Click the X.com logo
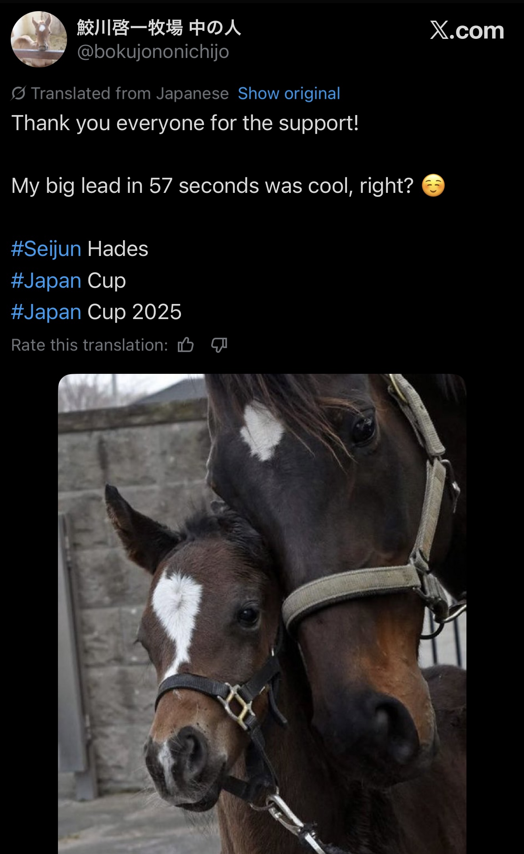Screen dimensions: 524x854 467,31
